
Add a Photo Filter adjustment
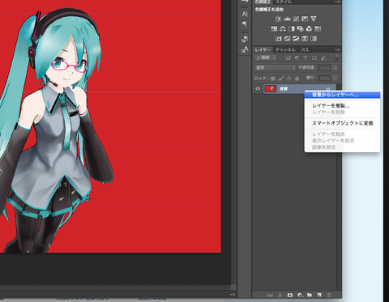[300, 28]
